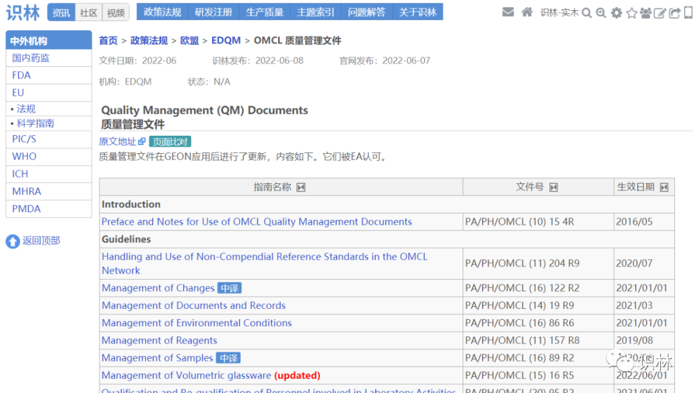Viewport: 695px width, 393px height.
Task: Open mobile phone view icon
Action: tap(689, 12)
